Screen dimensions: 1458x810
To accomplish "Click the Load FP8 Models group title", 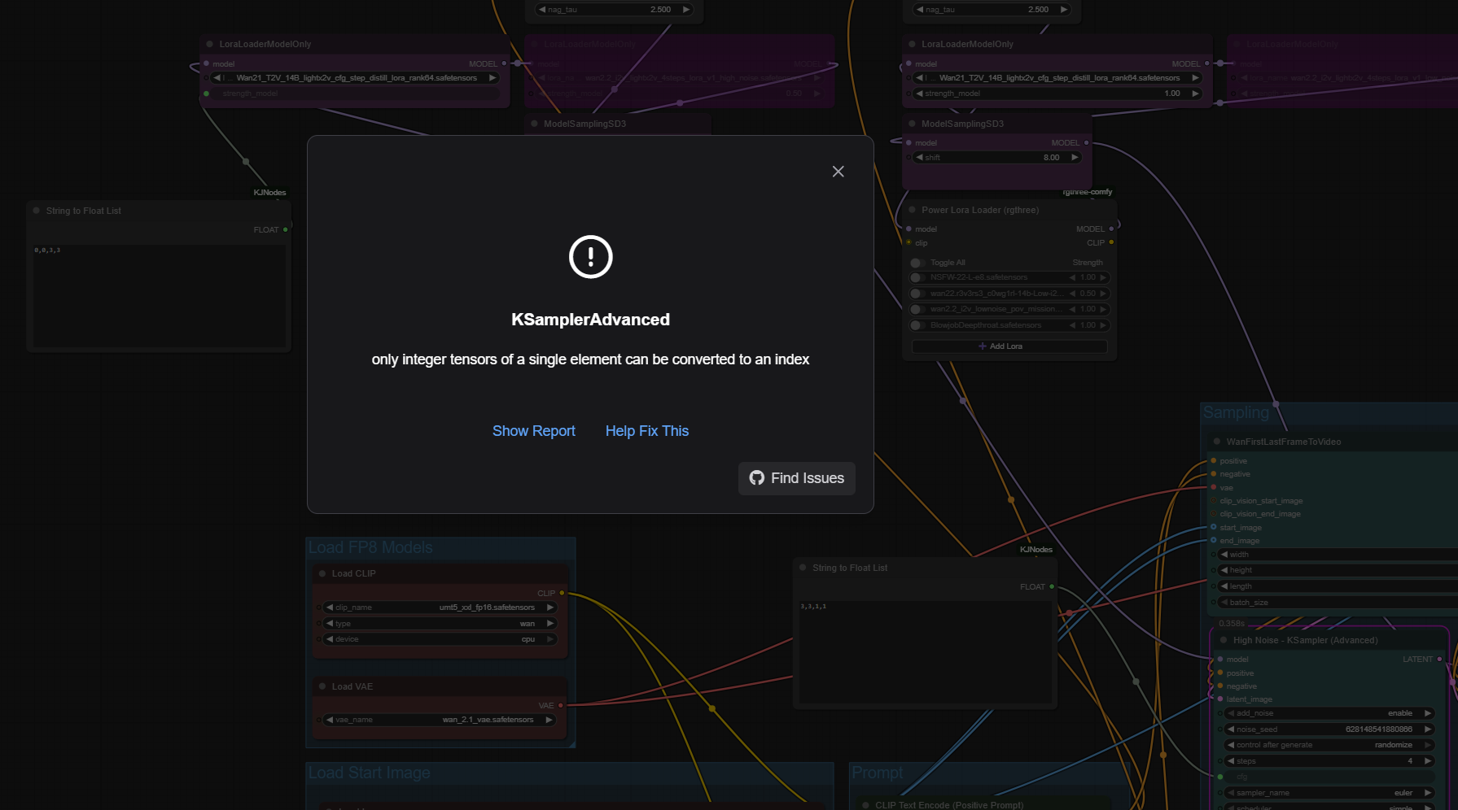I will (370, 547).
